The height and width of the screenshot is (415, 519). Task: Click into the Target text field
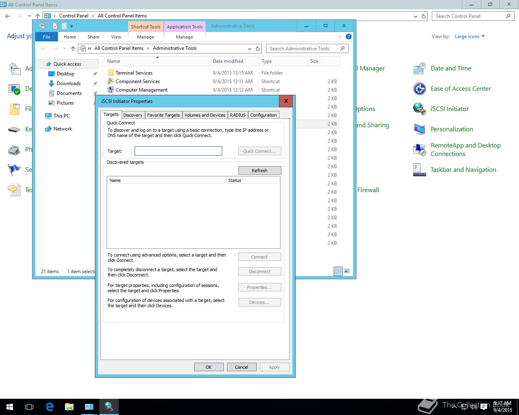coord(178,151)
